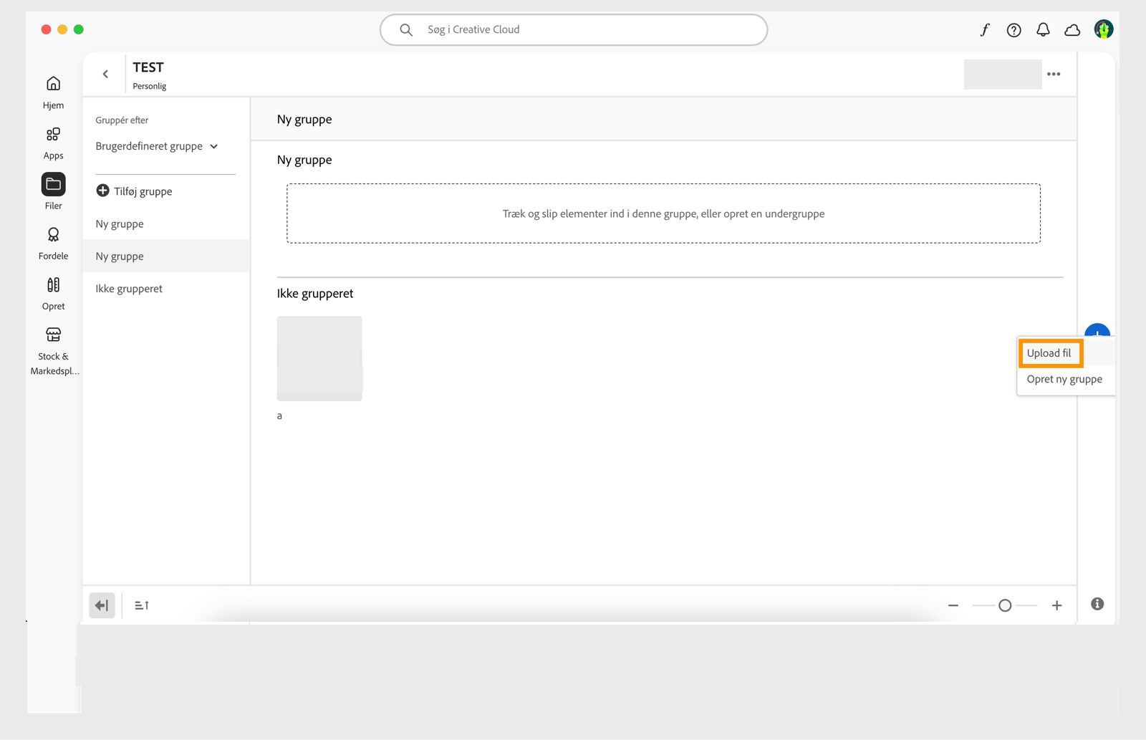Image resolution: width=1146 pixels, height=740 pixels.
Task: Open the cloud sync status icon
Action: tap(1072, 30)
